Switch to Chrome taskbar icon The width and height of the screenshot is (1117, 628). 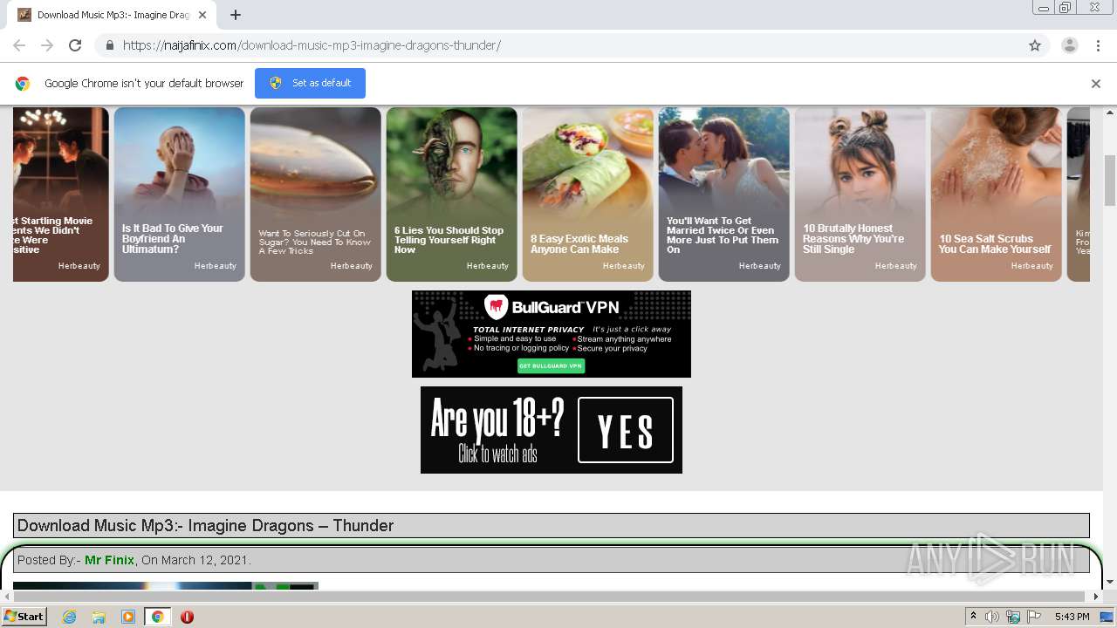157,617
